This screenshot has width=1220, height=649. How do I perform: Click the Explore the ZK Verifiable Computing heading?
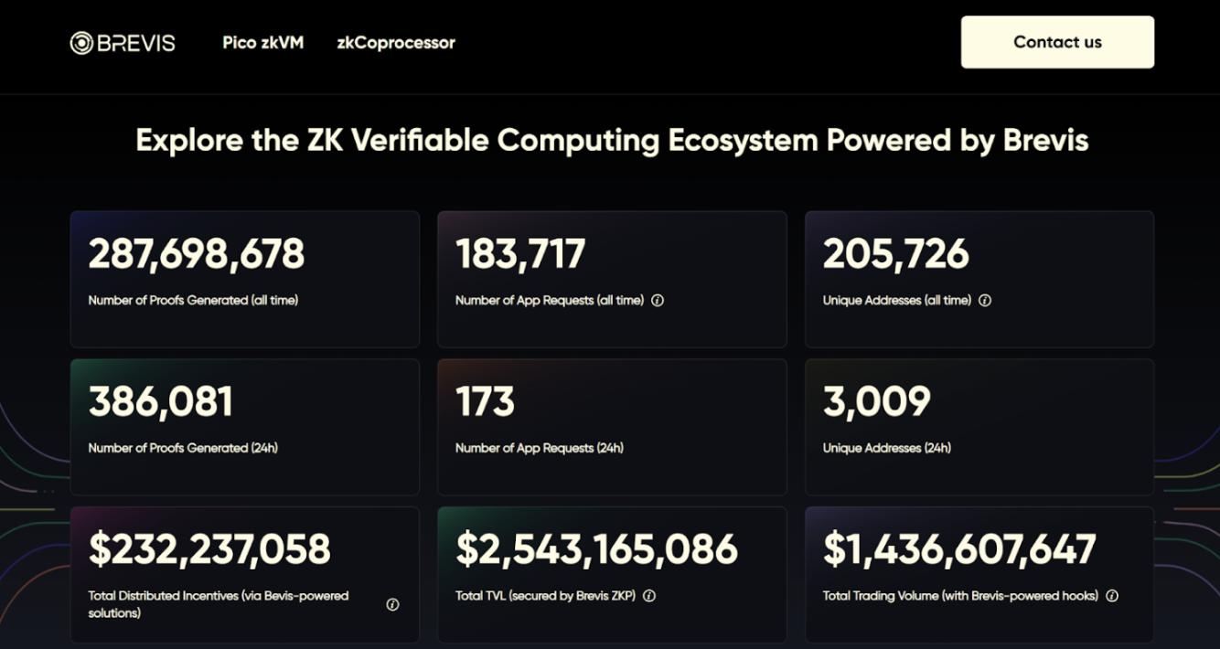pos(612,141)
